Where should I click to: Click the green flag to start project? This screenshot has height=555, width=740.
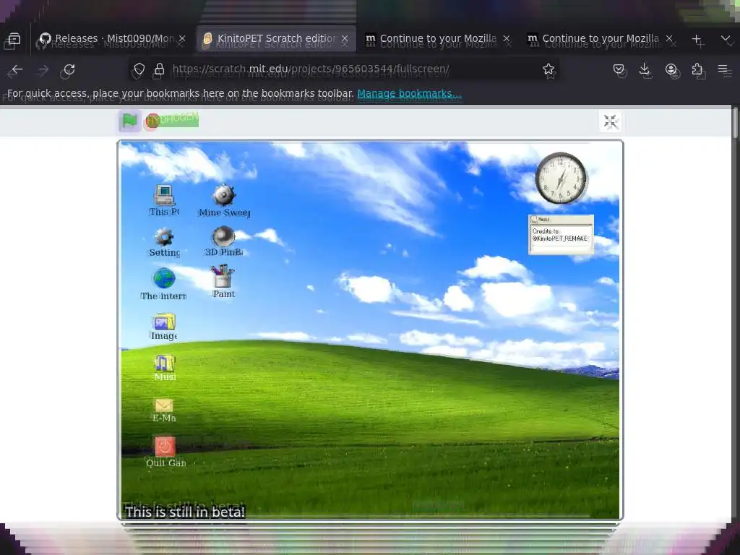coord(129,121)
